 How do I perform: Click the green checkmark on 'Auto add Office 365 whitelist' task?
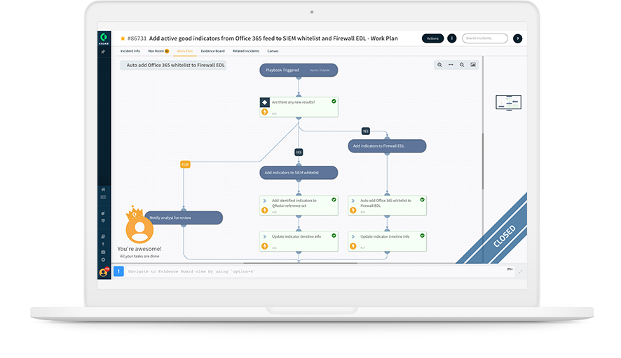[x=423, y=200]
